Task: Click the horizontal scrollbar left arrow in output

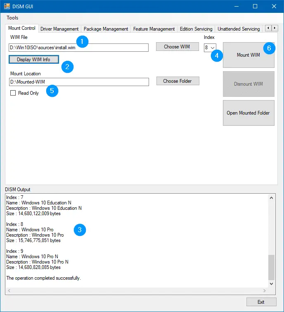Action: (9, 291)
